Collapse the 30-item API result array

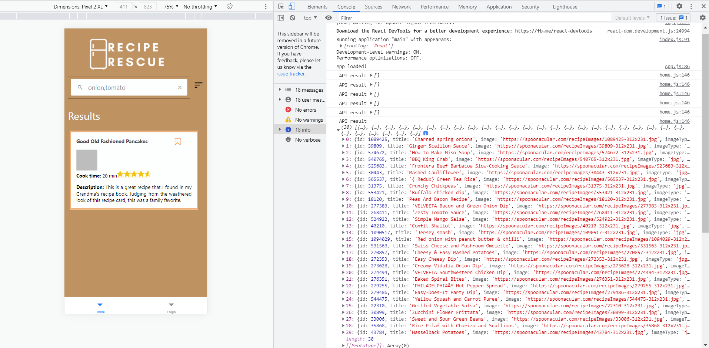pos(338,130)
